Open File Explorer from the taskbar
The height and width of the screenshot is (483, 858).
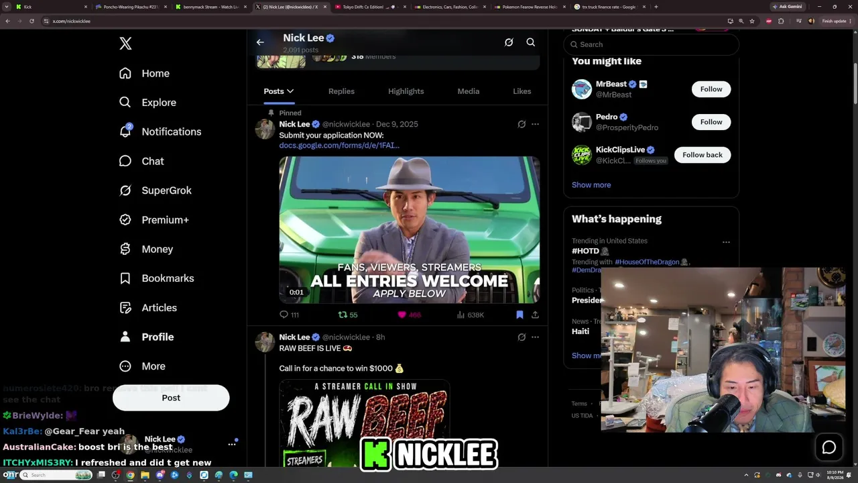coord(145,475)
